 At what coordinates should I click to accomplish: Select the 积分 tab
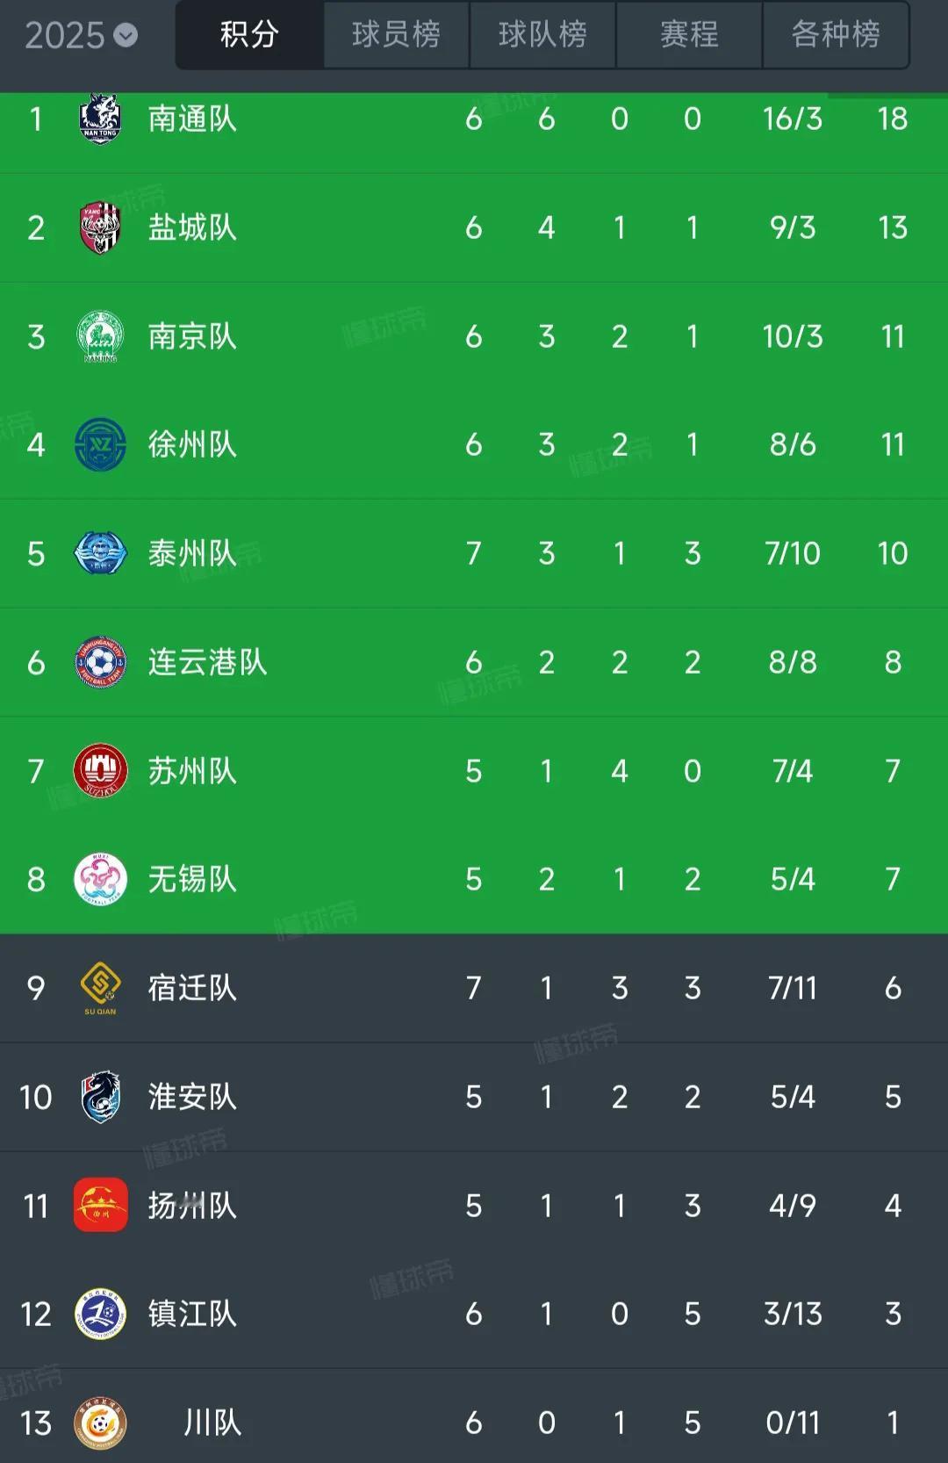(x=249, y=35)
